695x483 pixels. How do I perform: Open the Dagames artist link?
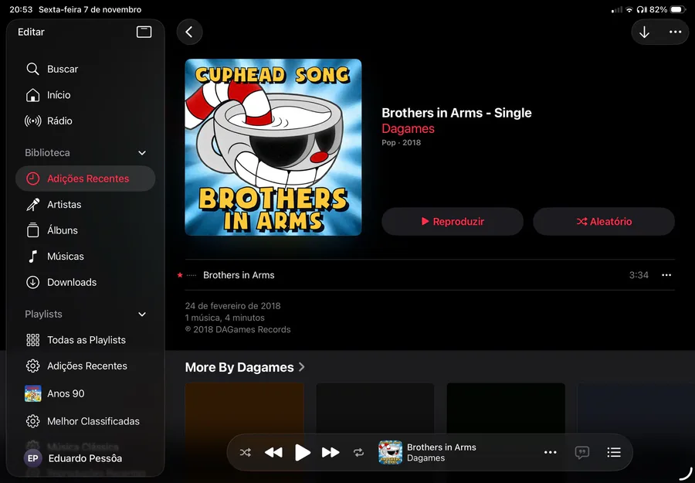[408, 128]
